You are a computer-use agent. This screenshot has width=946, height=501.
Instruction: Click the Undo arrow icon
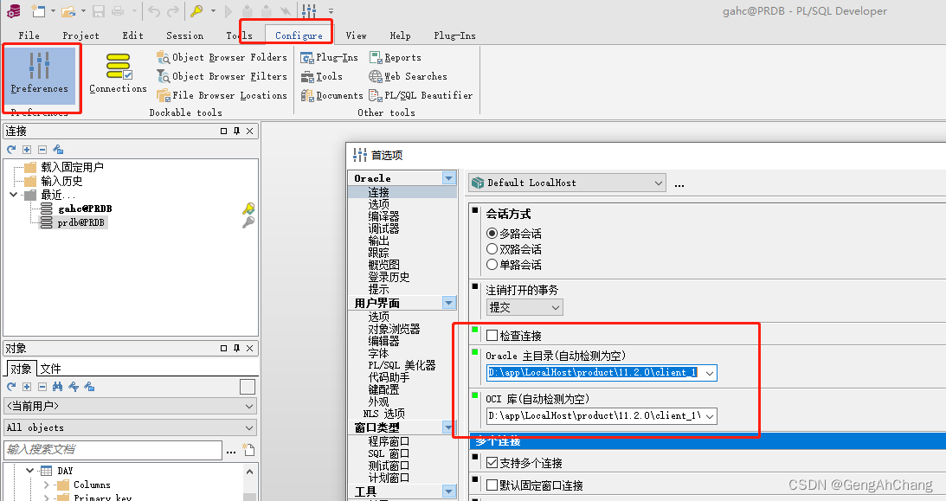click(x=154, y=11)
